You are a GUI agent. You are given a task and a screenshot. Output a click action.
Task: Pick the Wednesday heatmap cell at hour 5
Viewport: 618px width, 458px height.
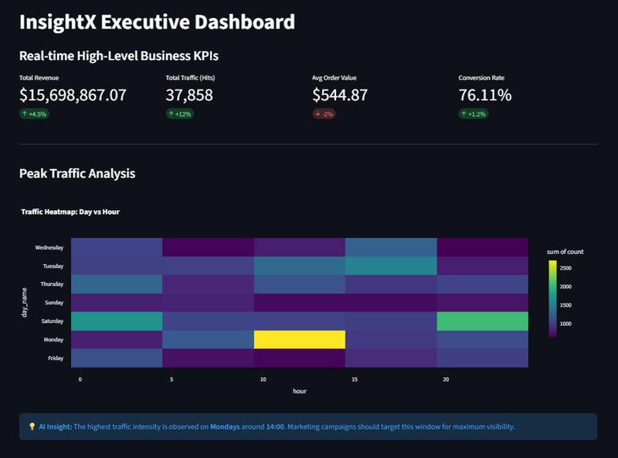tap(208, 247)
